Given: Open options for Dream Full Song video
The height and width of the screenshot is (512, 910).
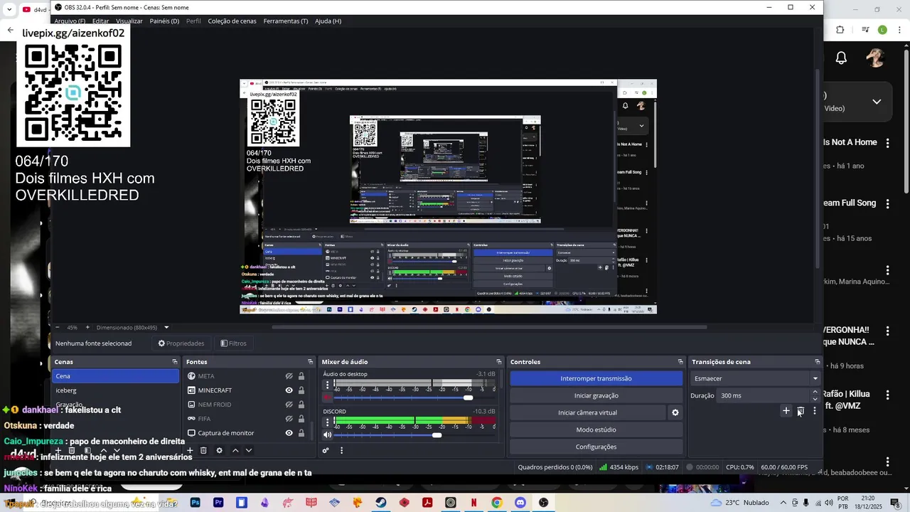Looking at the screenshot, I should click(887, 204).
